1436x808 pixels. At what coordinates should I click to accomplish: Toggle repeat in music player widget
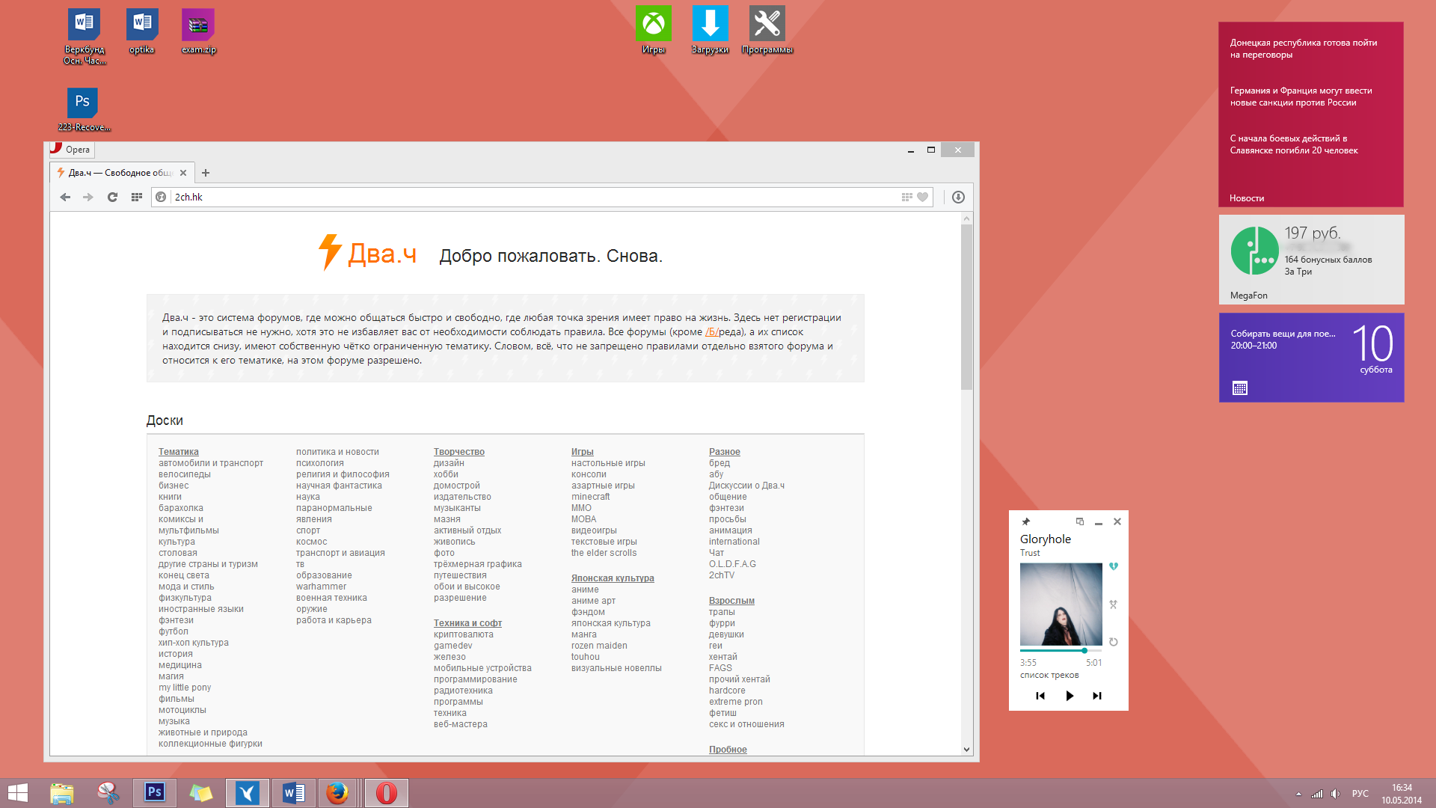1113,642
